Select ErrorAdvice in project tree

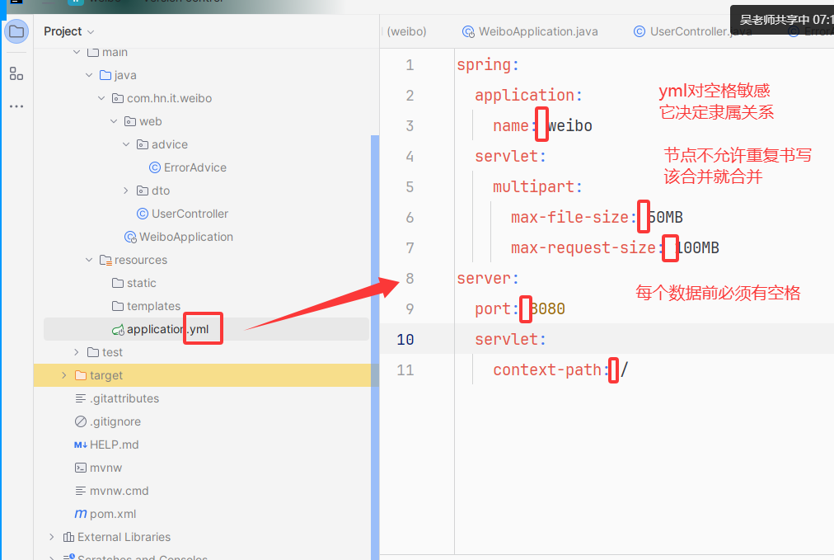pyautogui.click(x=195, y=167)
